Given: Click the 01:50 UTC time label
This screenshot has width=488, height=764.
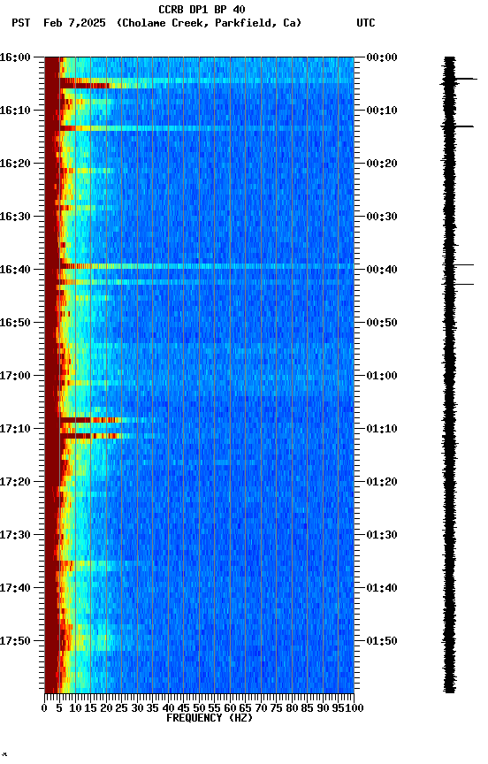Looking at the screenshot, I should [x=382, y=641].
